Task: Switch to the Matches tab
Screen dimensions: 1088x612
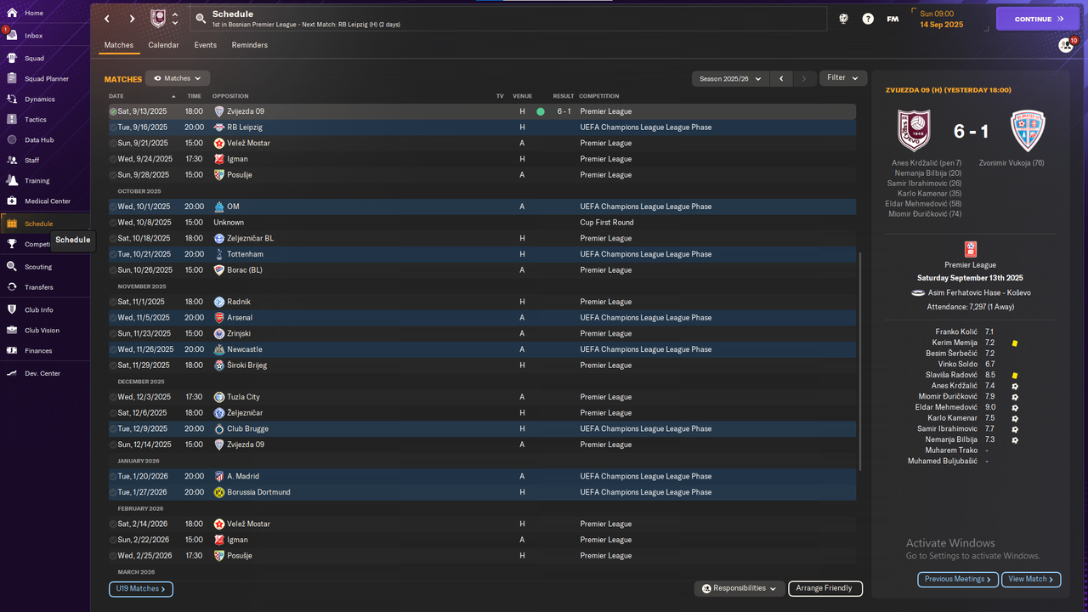Action: 119,45
